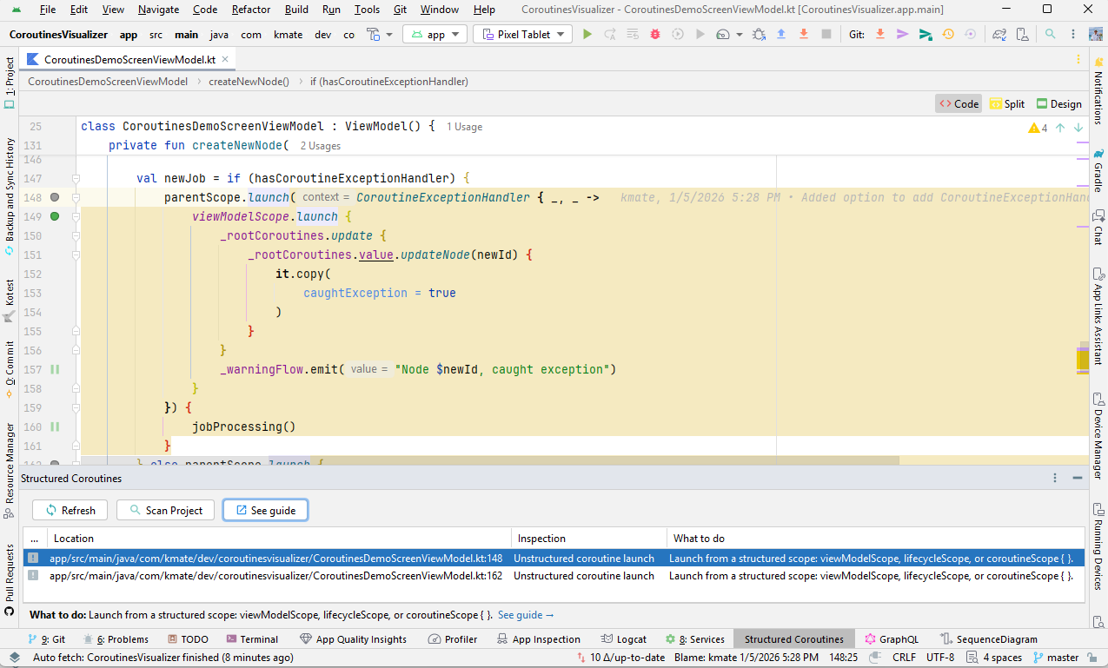Switch to the Logcat tool window tab
This screenshot has height=668, width=1108.
point(624,639)
